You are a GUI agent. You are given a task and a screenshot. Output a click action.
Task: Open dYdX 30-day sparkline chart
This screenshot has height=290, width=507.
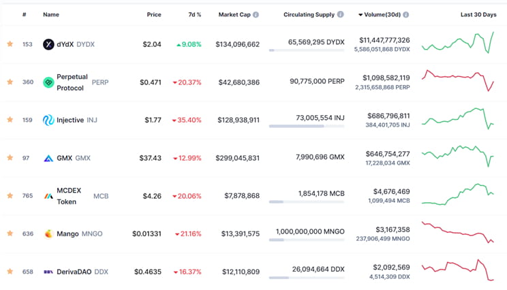tap(458, 44)
